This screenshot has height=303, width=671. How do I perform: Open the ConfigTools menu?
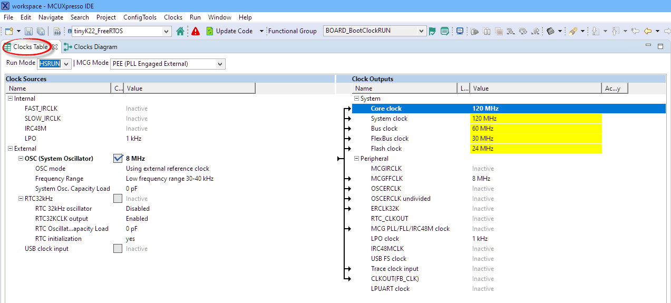pyautogui.click(x=140, y=17)
